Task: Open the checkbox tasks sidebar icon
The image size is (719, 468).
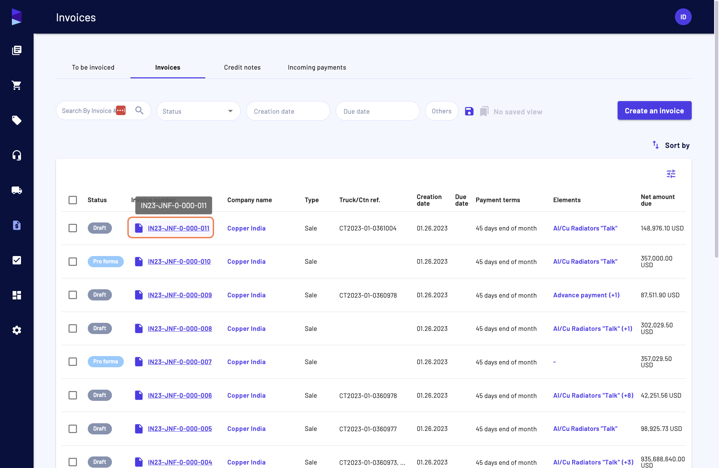Action: (x=16, y=260)
